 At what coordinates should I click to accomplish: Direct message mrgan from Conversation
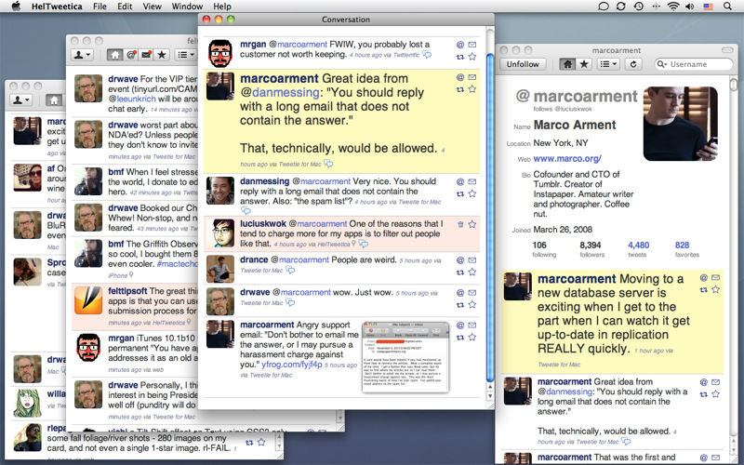472,45
